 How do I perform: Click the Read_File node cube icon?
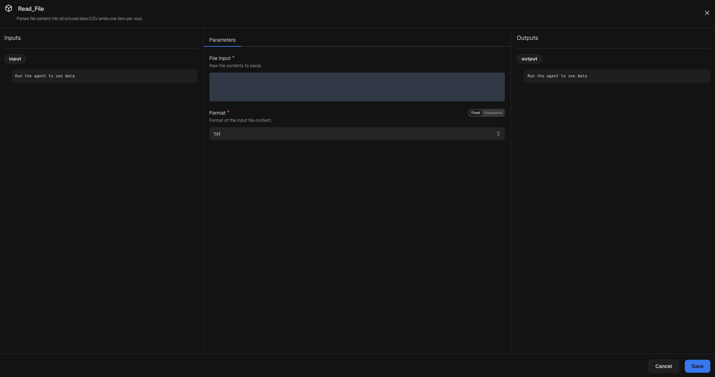pyautogui.click(x=8, y=8)
